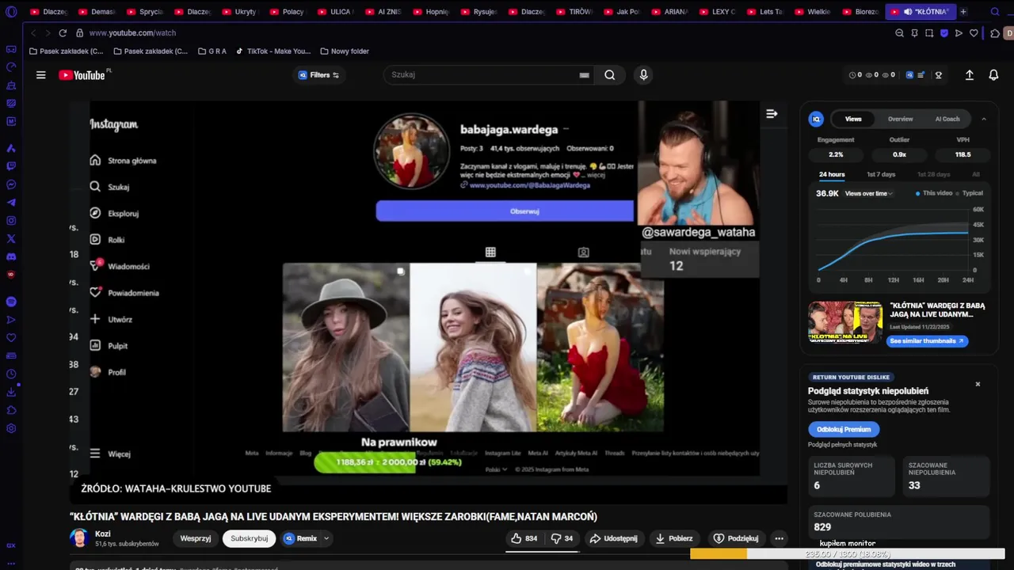Click the upload arrow icon in YouTube header
The width and height of the screenshot is (1014, 570).
pyautogui.click(x=969, y=75)
